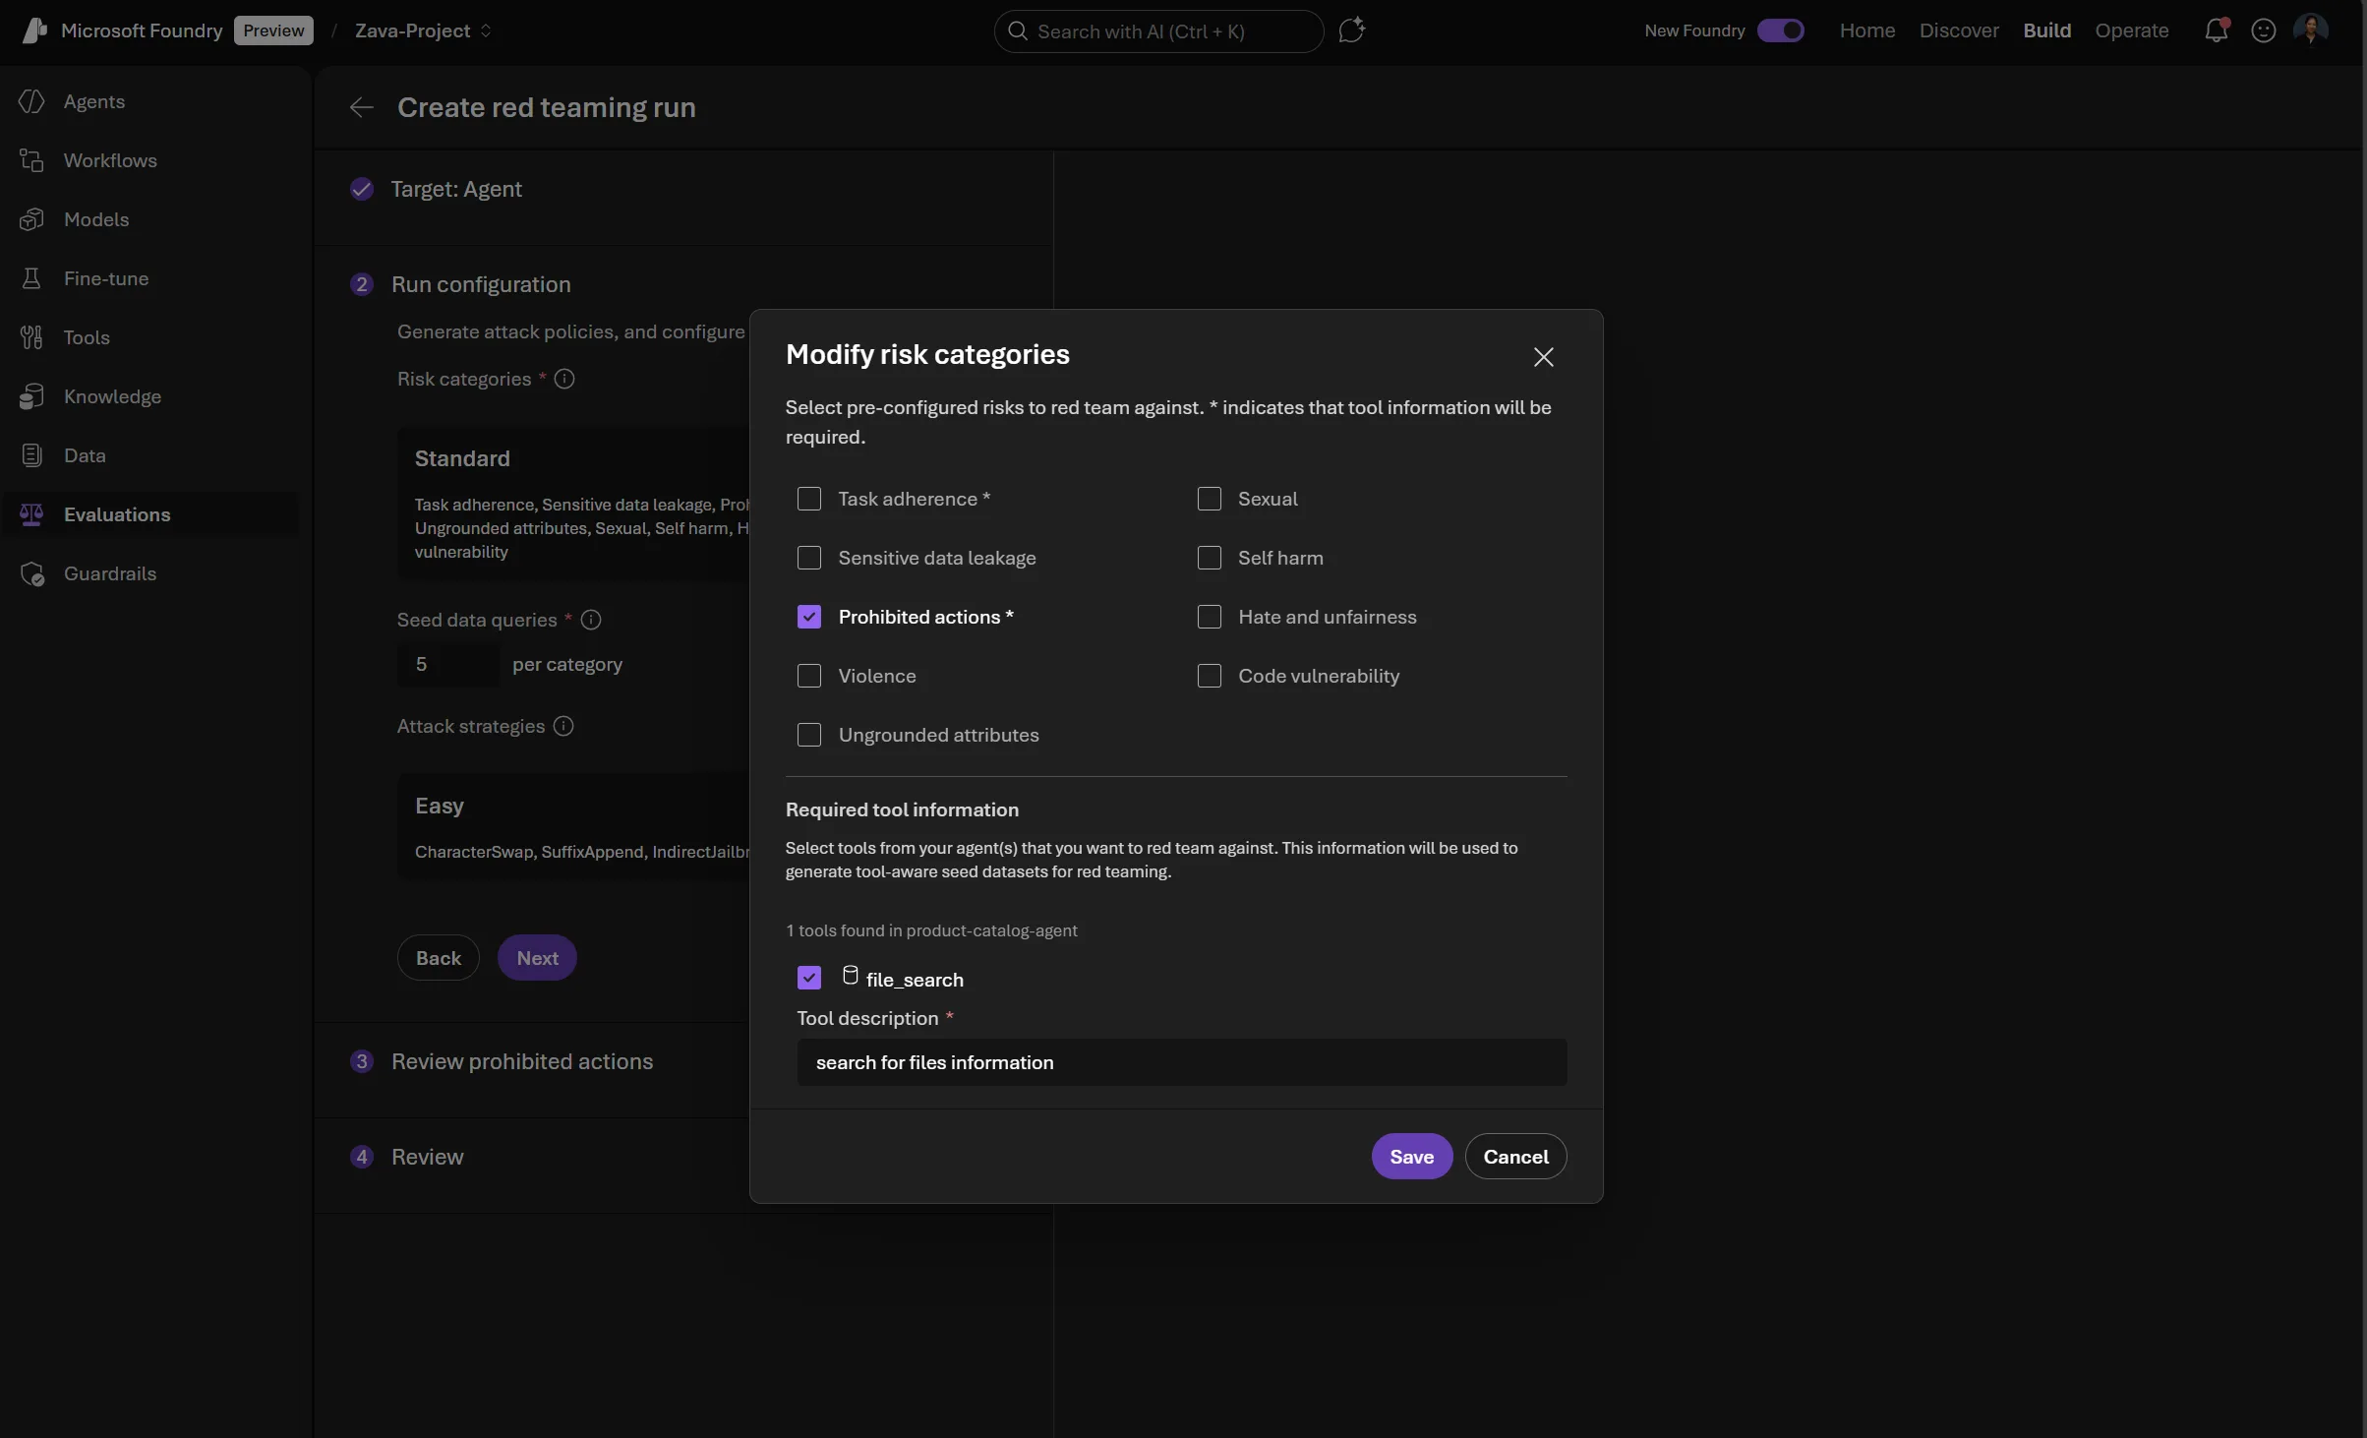Viewport: 2367px width, 1438px height.
Task: Expand Review prohibited actions step
Action: pos(521,1061)
